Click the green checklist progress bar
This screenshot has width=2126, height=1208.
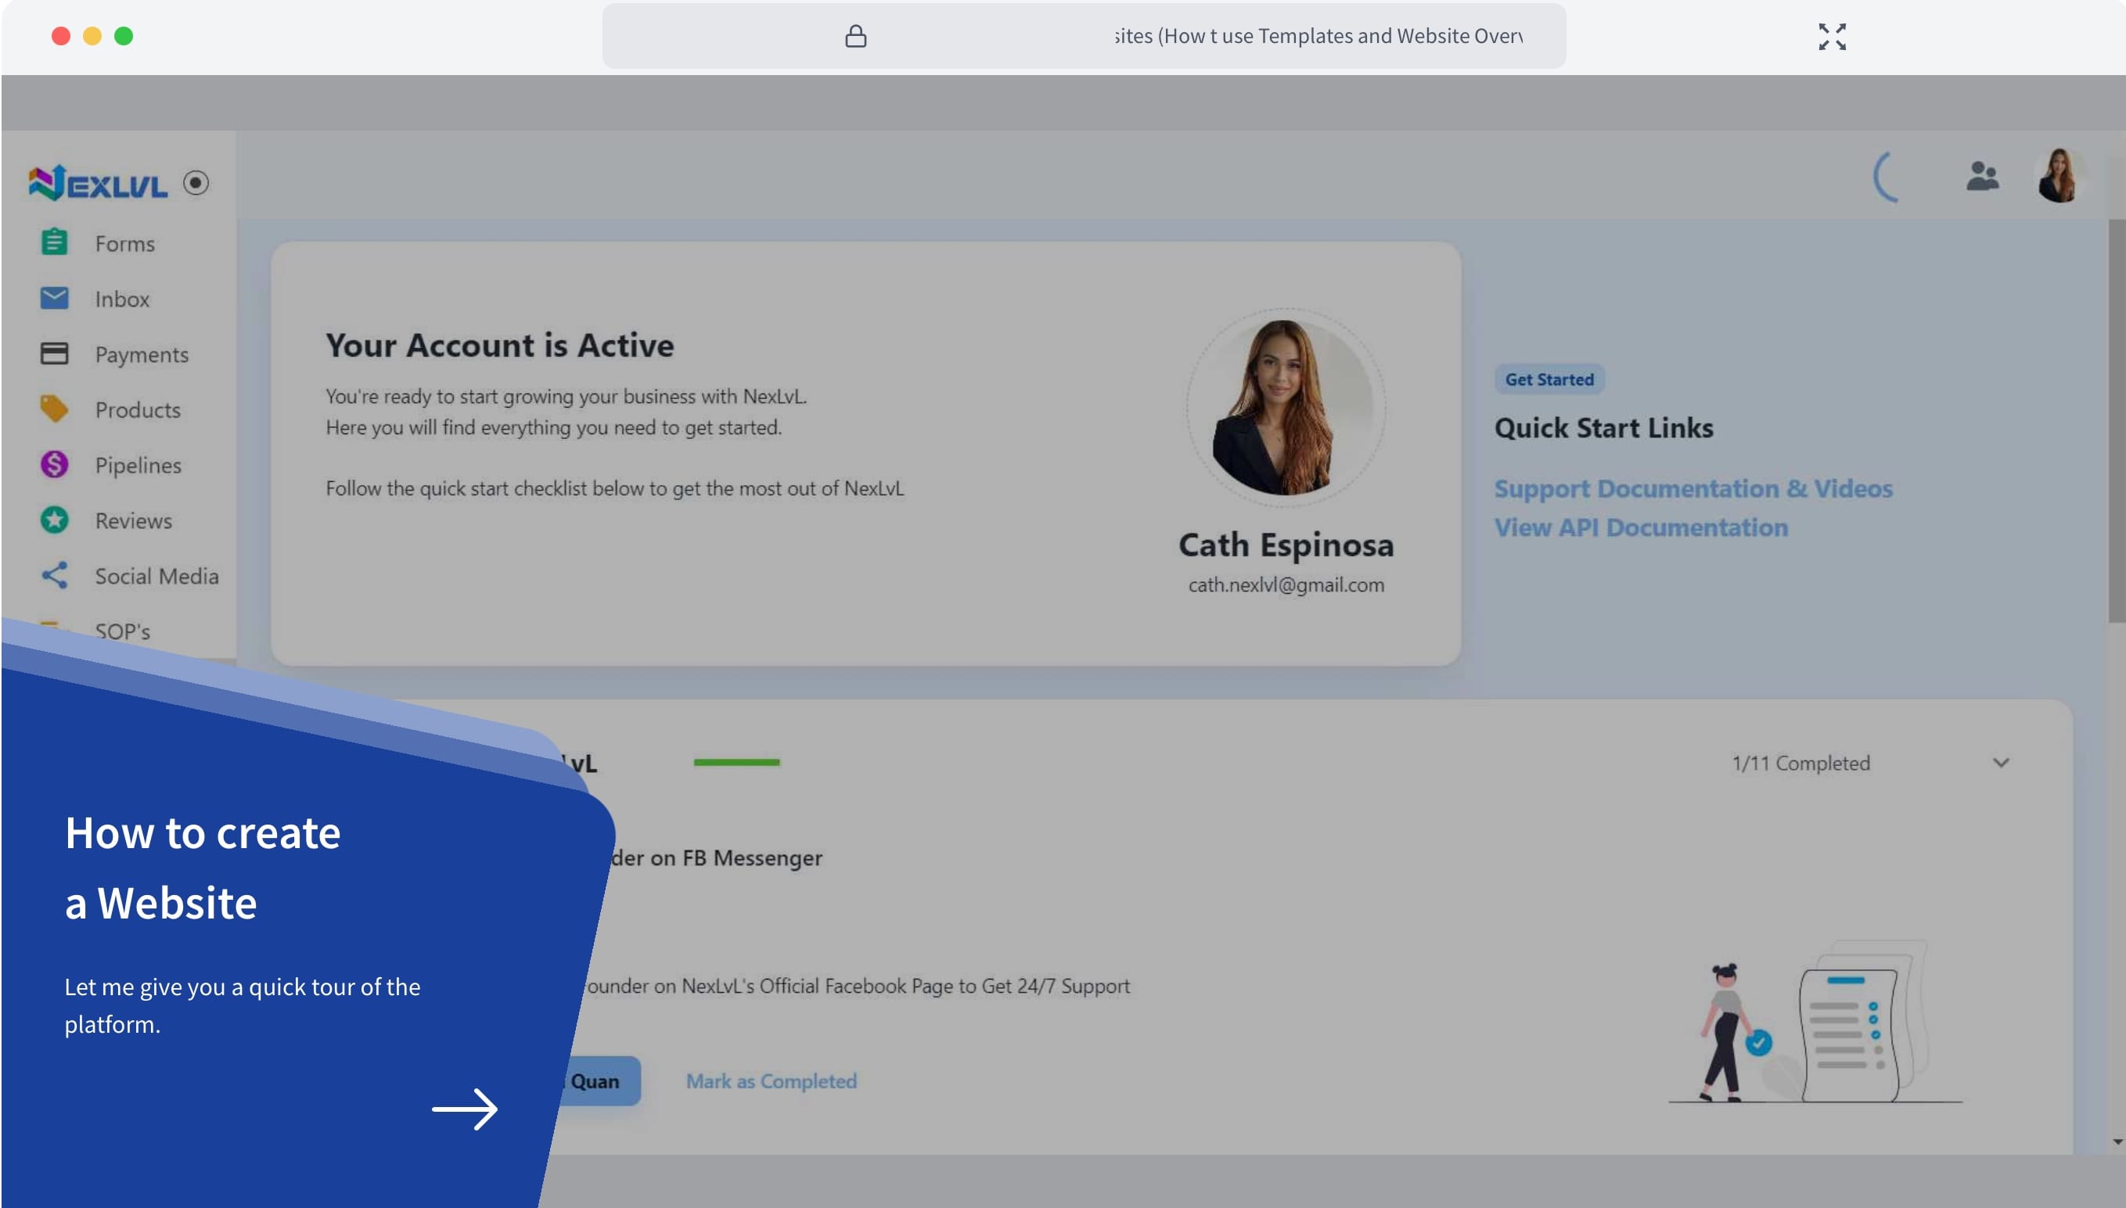point(736,763)
